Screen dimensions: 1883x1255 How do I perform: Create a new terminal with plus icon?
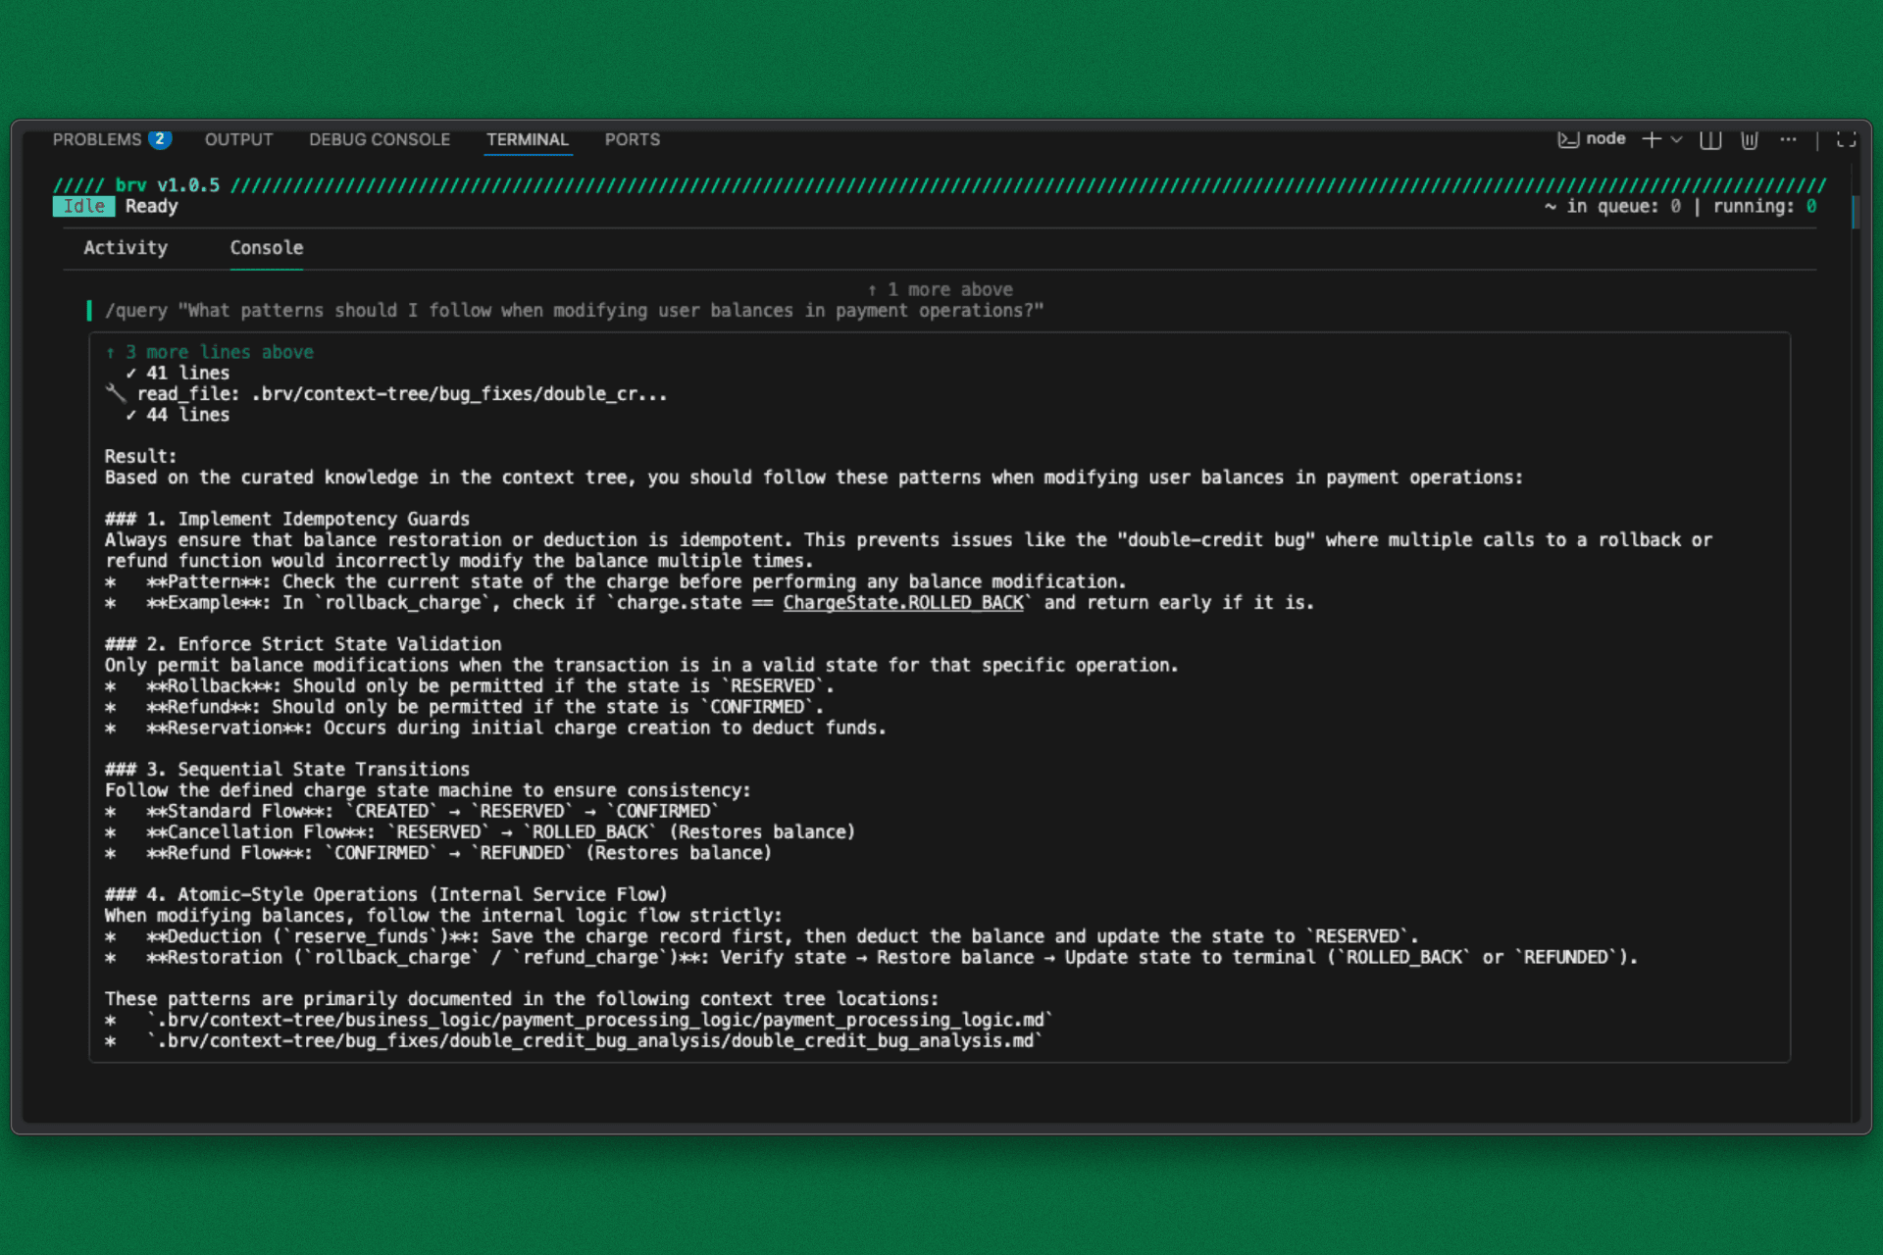coord(1652,139)
